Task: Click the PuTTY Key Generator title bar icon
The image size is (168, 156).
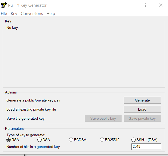Action: tap(4, 5)
